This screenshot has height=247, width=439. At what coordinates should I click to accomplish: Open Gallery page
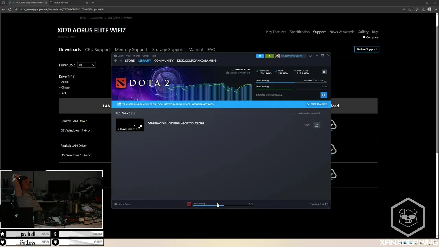click(x=363, y=32)
